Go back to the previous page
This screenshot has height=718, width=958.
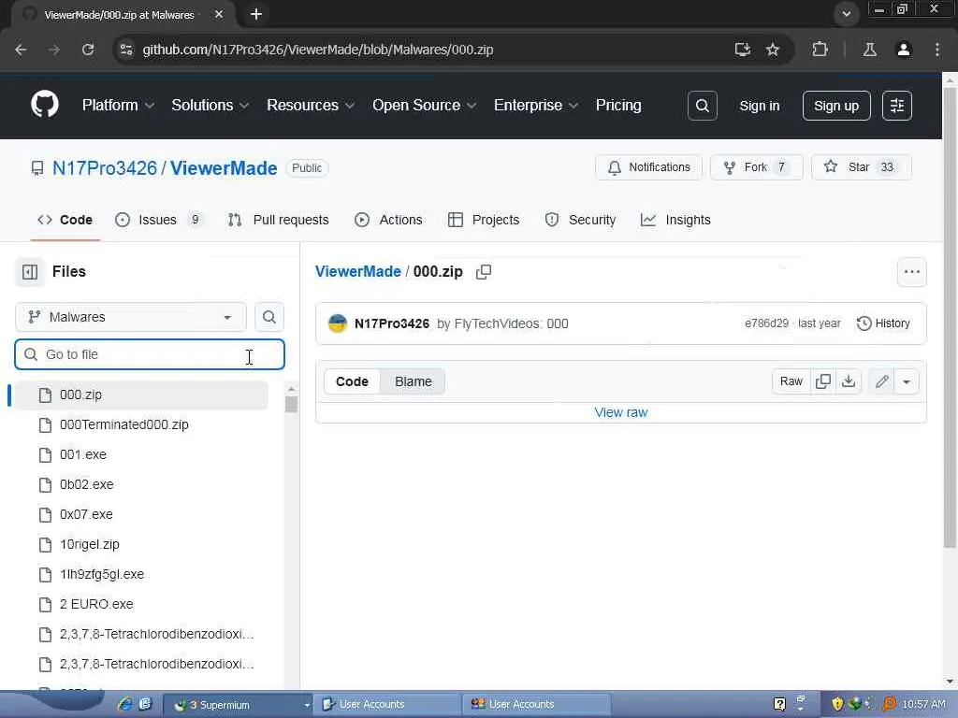coord(21,50)
